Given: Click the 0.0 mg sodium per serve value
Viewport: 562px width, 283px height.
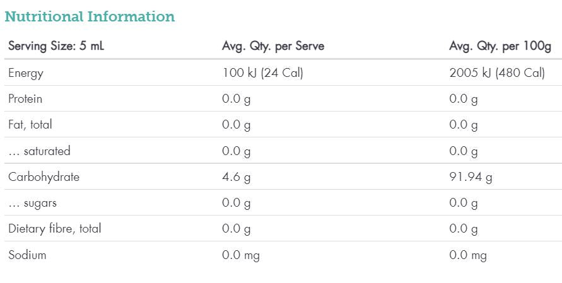Looking at the screenshot, I should click(x=241, y=255).
